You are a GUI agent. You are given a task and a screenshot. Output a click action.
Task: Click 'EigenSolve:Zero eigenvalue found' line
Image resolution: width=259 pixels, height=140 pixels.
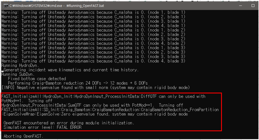point(95,114)
